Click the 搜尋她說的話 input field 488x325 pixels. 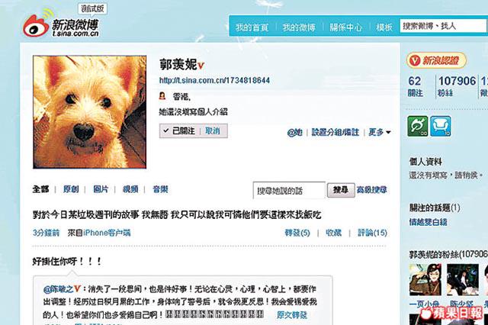tap(289, 190)
